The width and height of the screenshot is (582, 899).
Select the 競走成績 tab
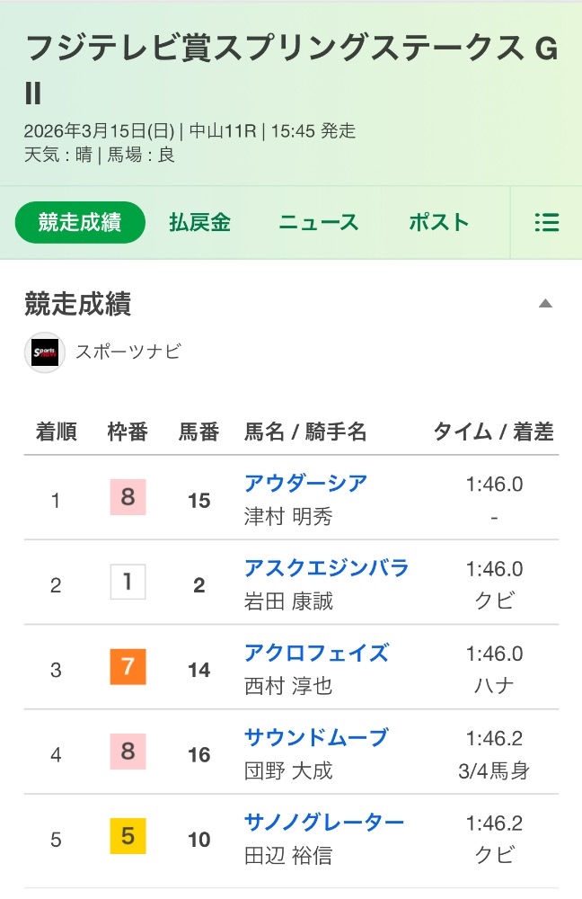[x=80, y=223]
